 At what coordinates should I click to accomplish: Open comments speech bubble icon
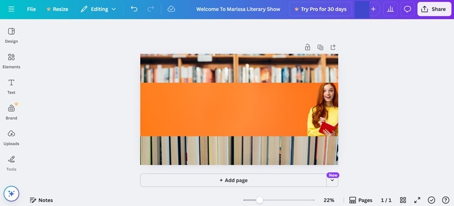coord(407,9)
